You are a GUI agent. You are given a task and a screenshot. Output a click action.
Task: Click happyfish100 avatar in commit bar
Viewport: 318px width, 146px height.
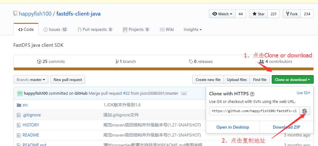(x=20, y=93)
